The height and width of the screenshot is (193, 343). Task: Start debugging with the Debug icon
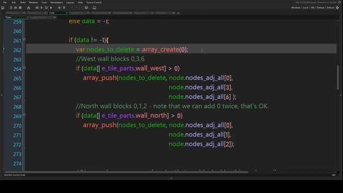37,8
